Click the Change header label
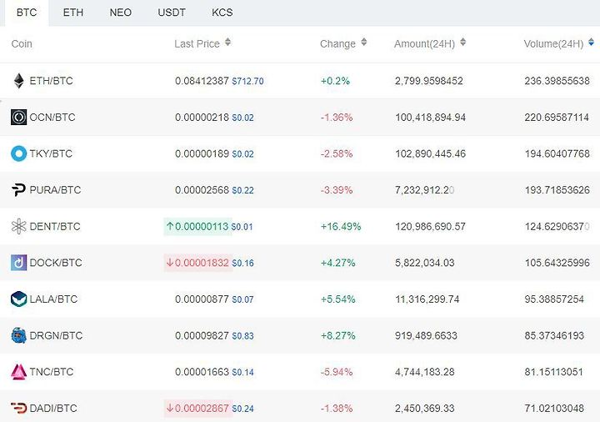600x422 pixels. (x=337, y=44)
